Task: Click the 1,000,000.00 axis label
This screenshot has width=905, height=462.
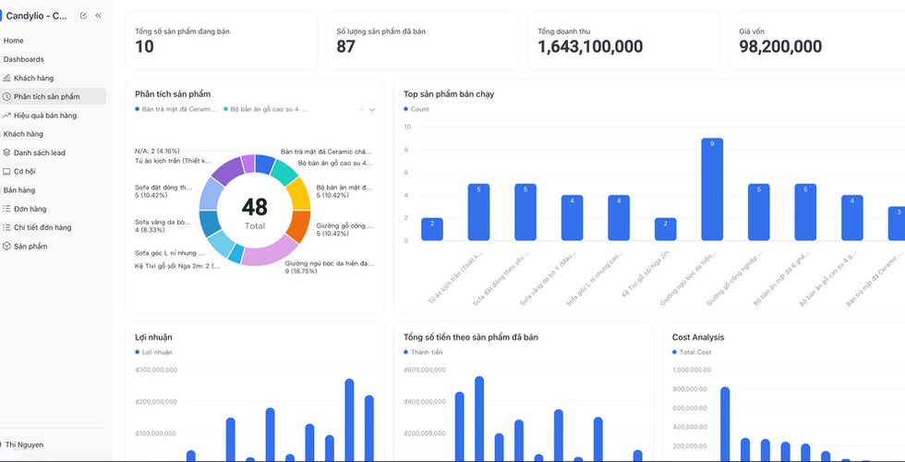Action: click(x=692, y=370)
